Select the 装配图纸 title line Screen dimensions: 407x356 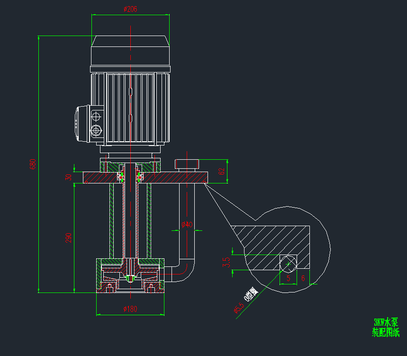click(x=386, y=333)
